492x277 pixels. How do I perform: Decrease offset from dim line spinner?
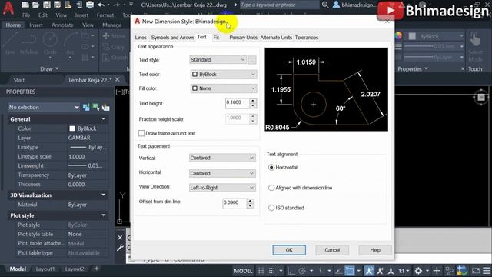coord(250,206)
